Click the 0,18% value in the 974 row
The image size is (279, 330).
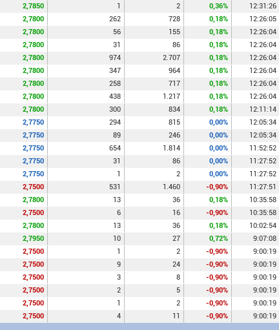[218, 57]
